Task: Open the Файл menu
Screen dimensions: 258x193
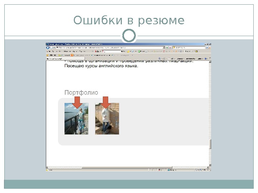Action: (x=49, y=51)
